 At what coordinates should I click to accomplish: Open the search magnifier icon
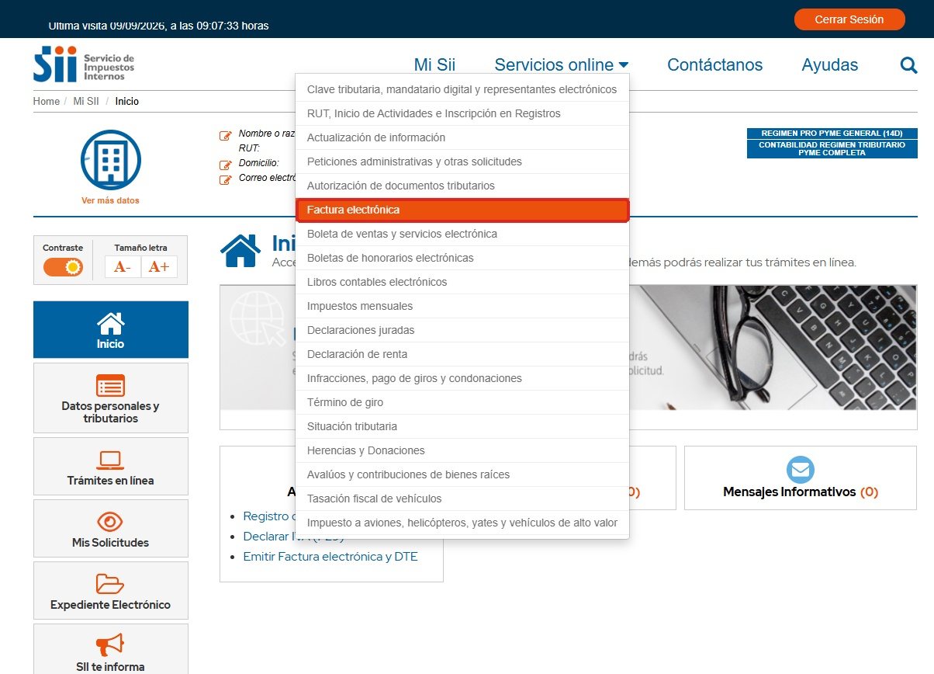908,65
